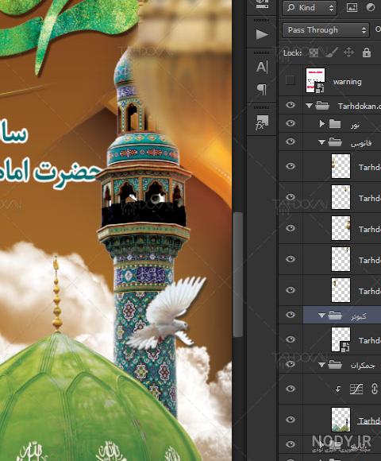The image size is (381, 461).
Task: Click the underlined Tarhd layer name
Action: 369,421
